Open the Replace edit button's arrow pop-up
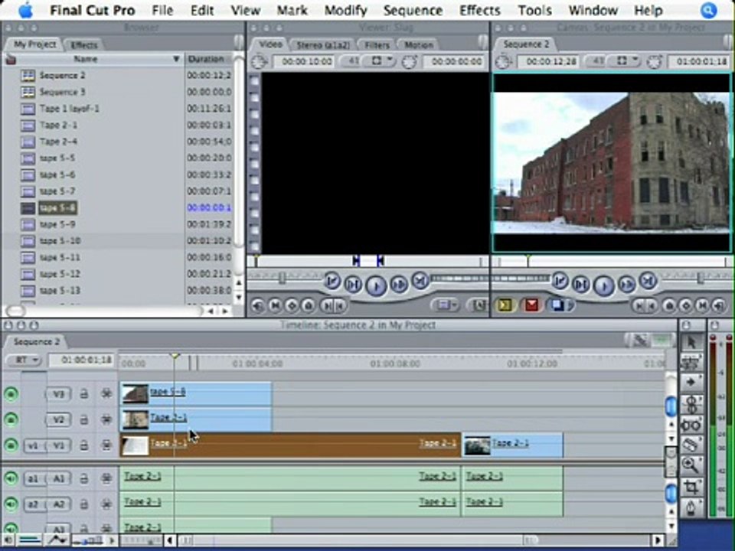Screen dimensions: 735x551 click(x=570, y=305)
